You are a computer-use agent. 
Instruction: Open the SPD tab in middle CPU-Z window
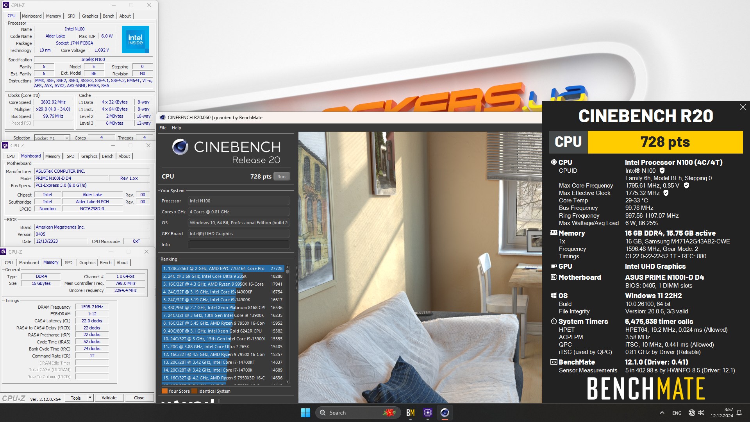(x=70, y=156)
